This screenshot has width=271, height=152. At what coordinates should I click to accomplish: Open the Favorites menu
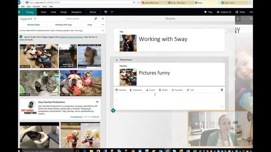36,6
